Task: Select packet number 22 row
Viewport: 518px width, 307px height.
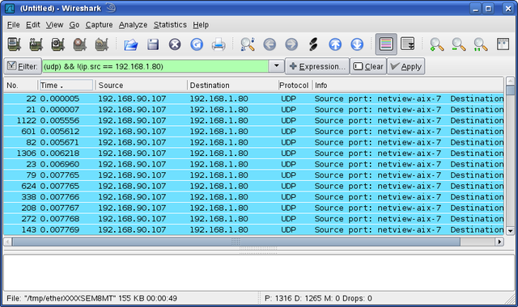Action: (253, 99)
